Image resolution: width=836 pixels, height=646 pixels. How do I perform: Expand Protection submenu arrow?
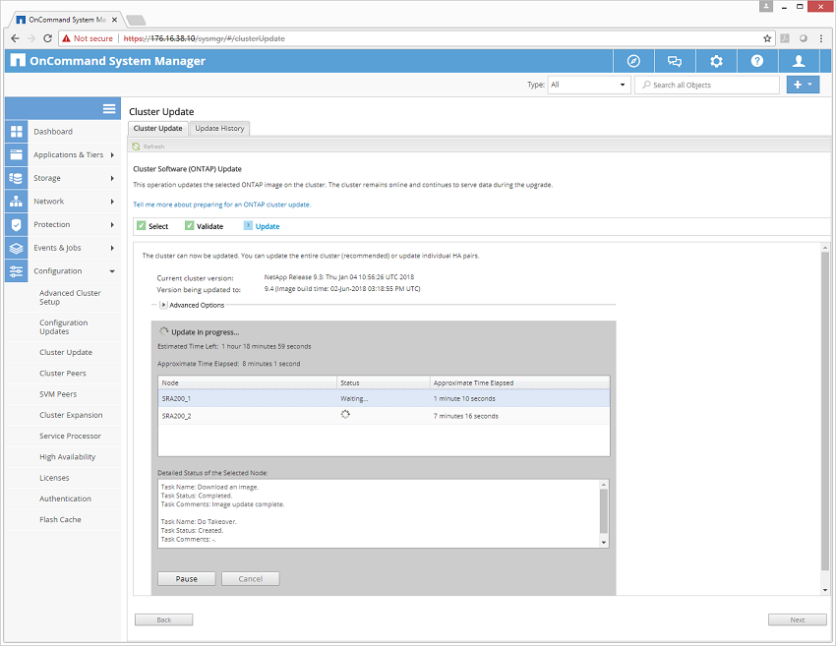[x=112, y=224]
